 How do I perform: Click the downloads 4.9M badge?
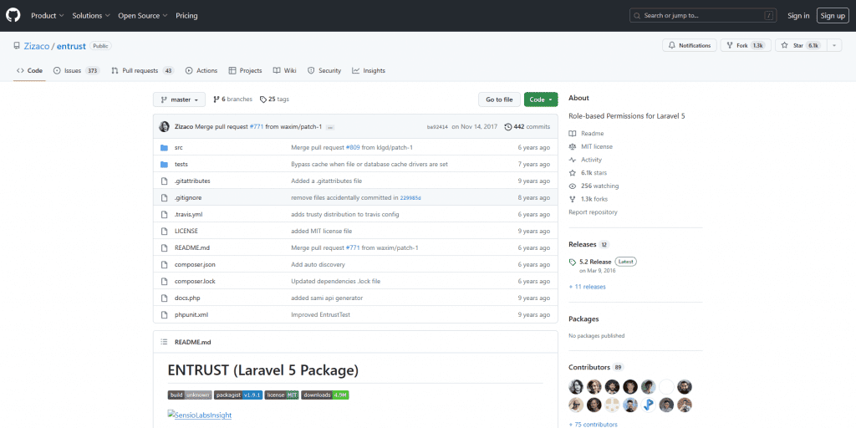point(325,395)
